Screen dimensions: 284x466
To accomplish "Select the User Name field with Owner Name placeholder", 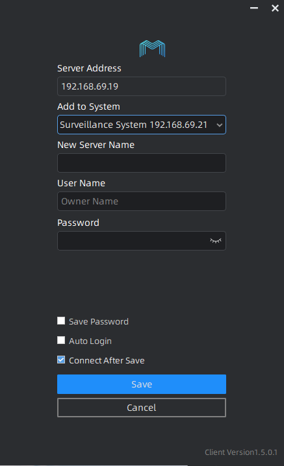I will [142, 201].
